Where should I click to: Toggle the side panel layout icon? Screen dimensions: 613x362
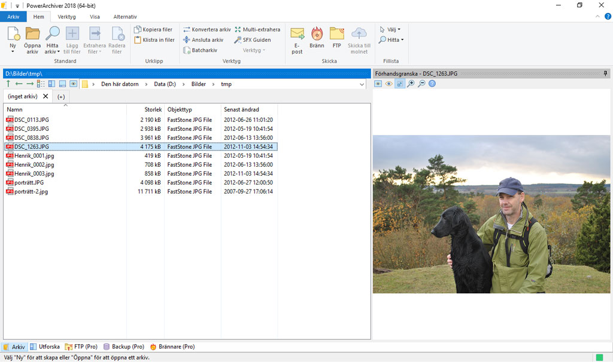click(51, 84)
